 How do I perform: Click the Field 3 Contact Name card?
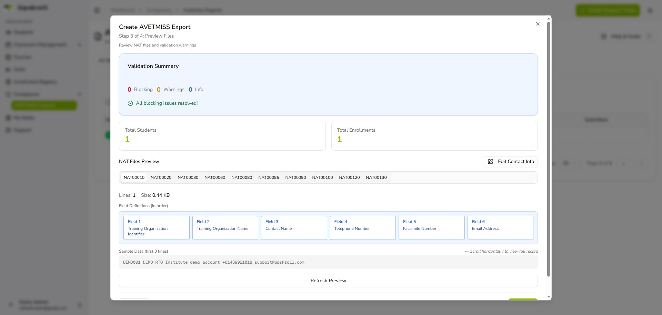[x=294, y=228]
